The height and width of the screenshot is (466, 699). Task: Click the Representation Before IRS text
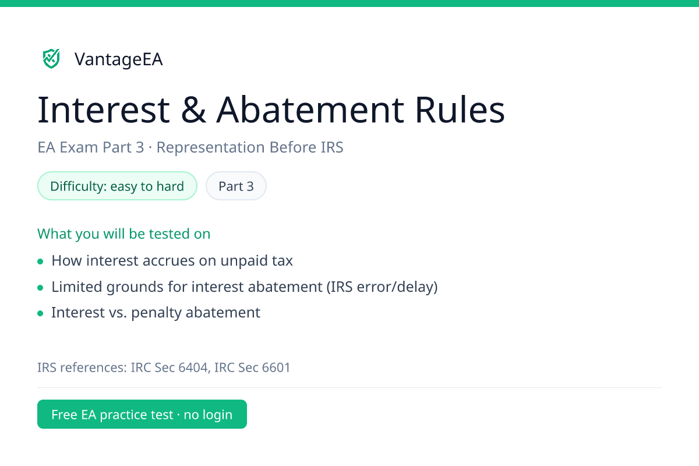point(250,147)
